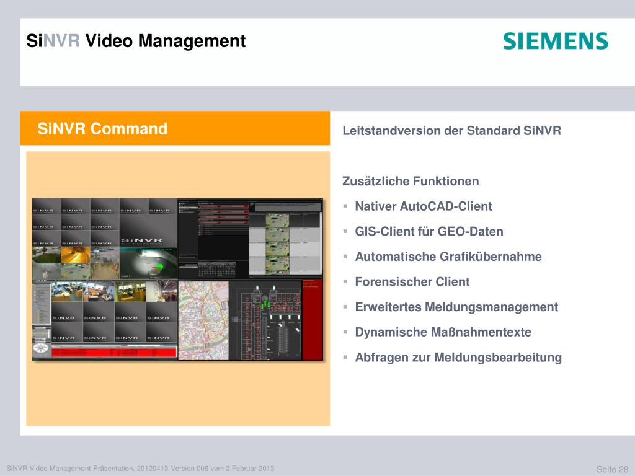Viewport: 635px width, 476px height.
Task: Select the slide title SiNVR Video Management
Action: pyautogui.click(x=136, y=41)
